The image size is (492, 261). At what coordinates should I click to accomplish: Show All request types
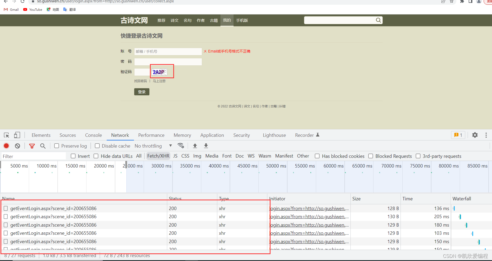(139, 156)
